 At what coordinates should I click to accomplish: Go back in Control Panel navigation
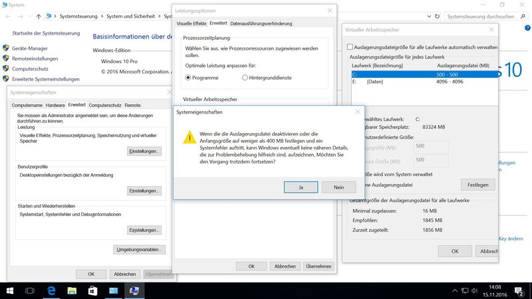click(x=8, y=16)
